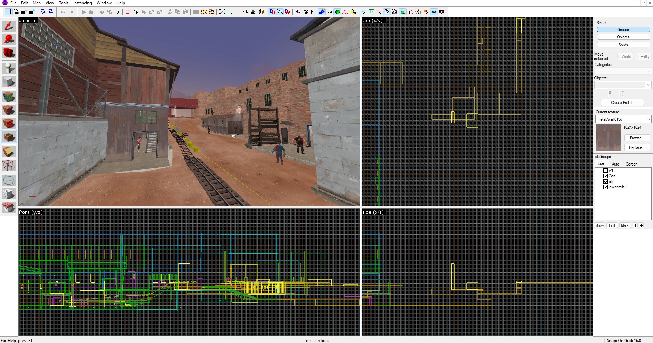Pick the Block creation tool
653x343 pixels.
tap(9, 82)
